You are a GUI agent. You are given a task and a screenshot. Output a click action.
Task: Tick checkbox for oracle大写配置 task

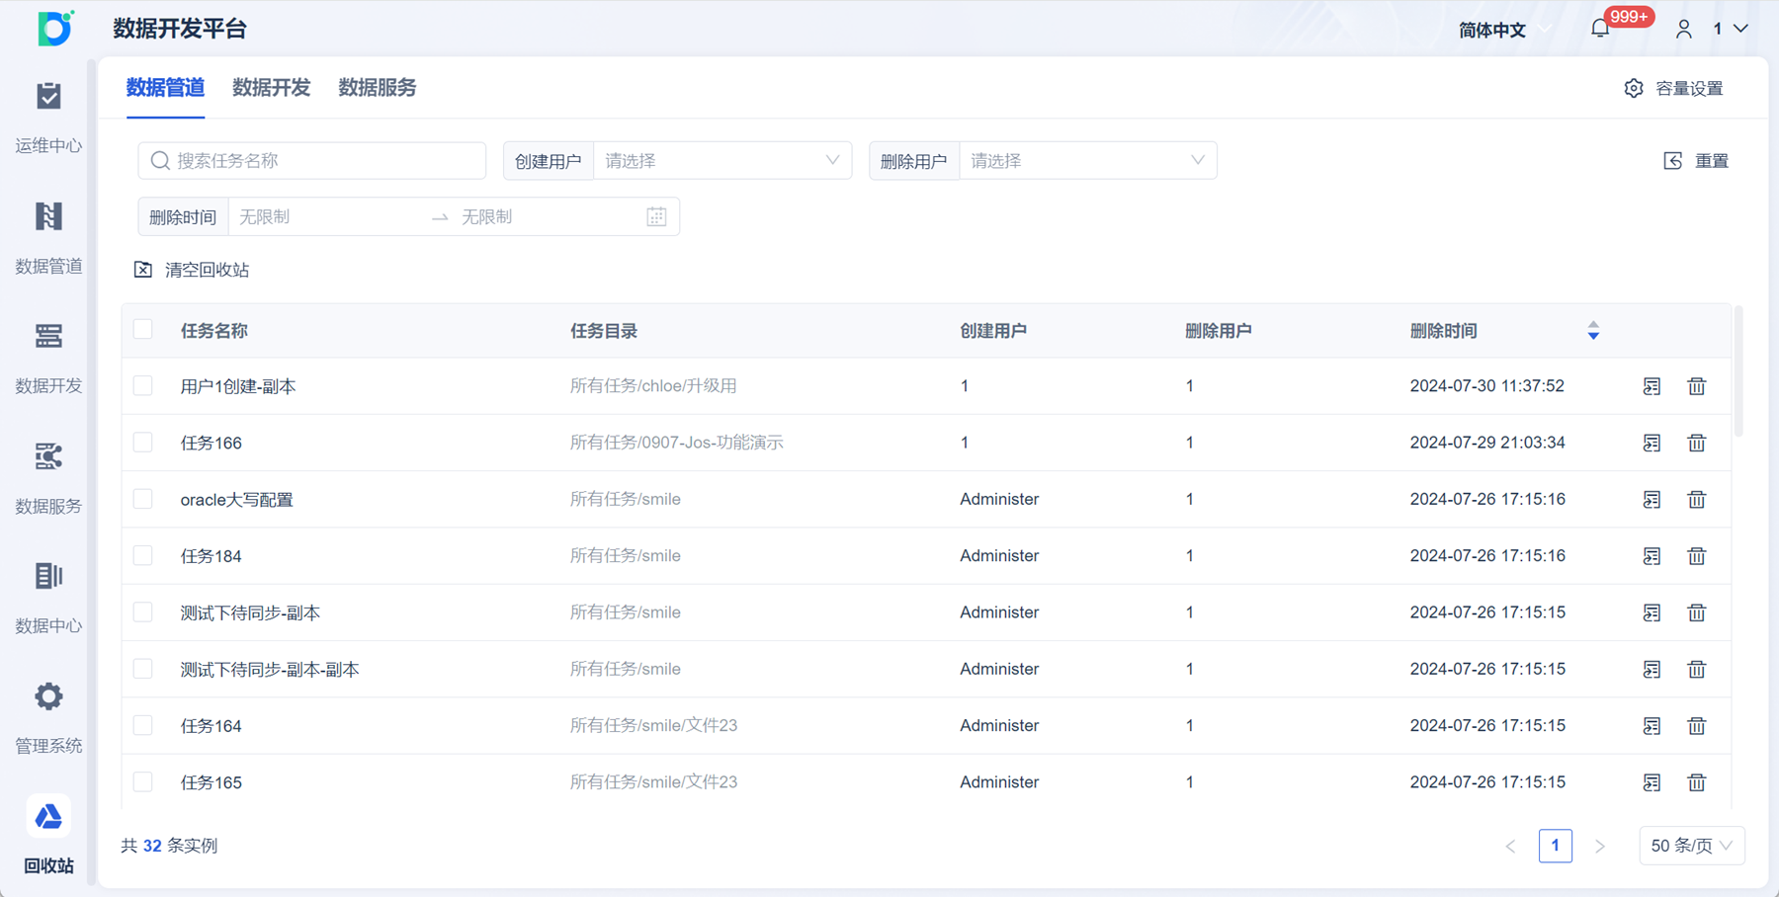pyautogui.click(x=143, y=499)
